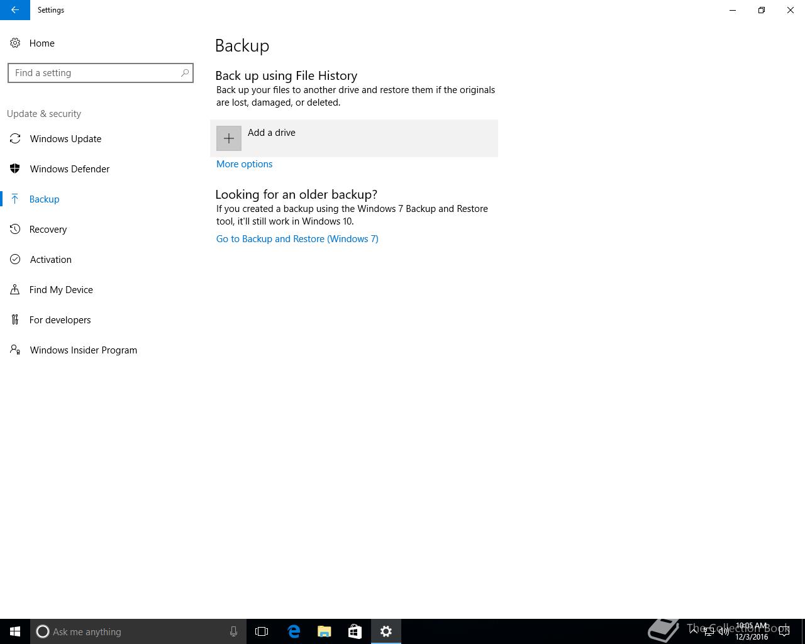Click the Ask me anything search box
The image size is (805, 644).
point(138,631)
